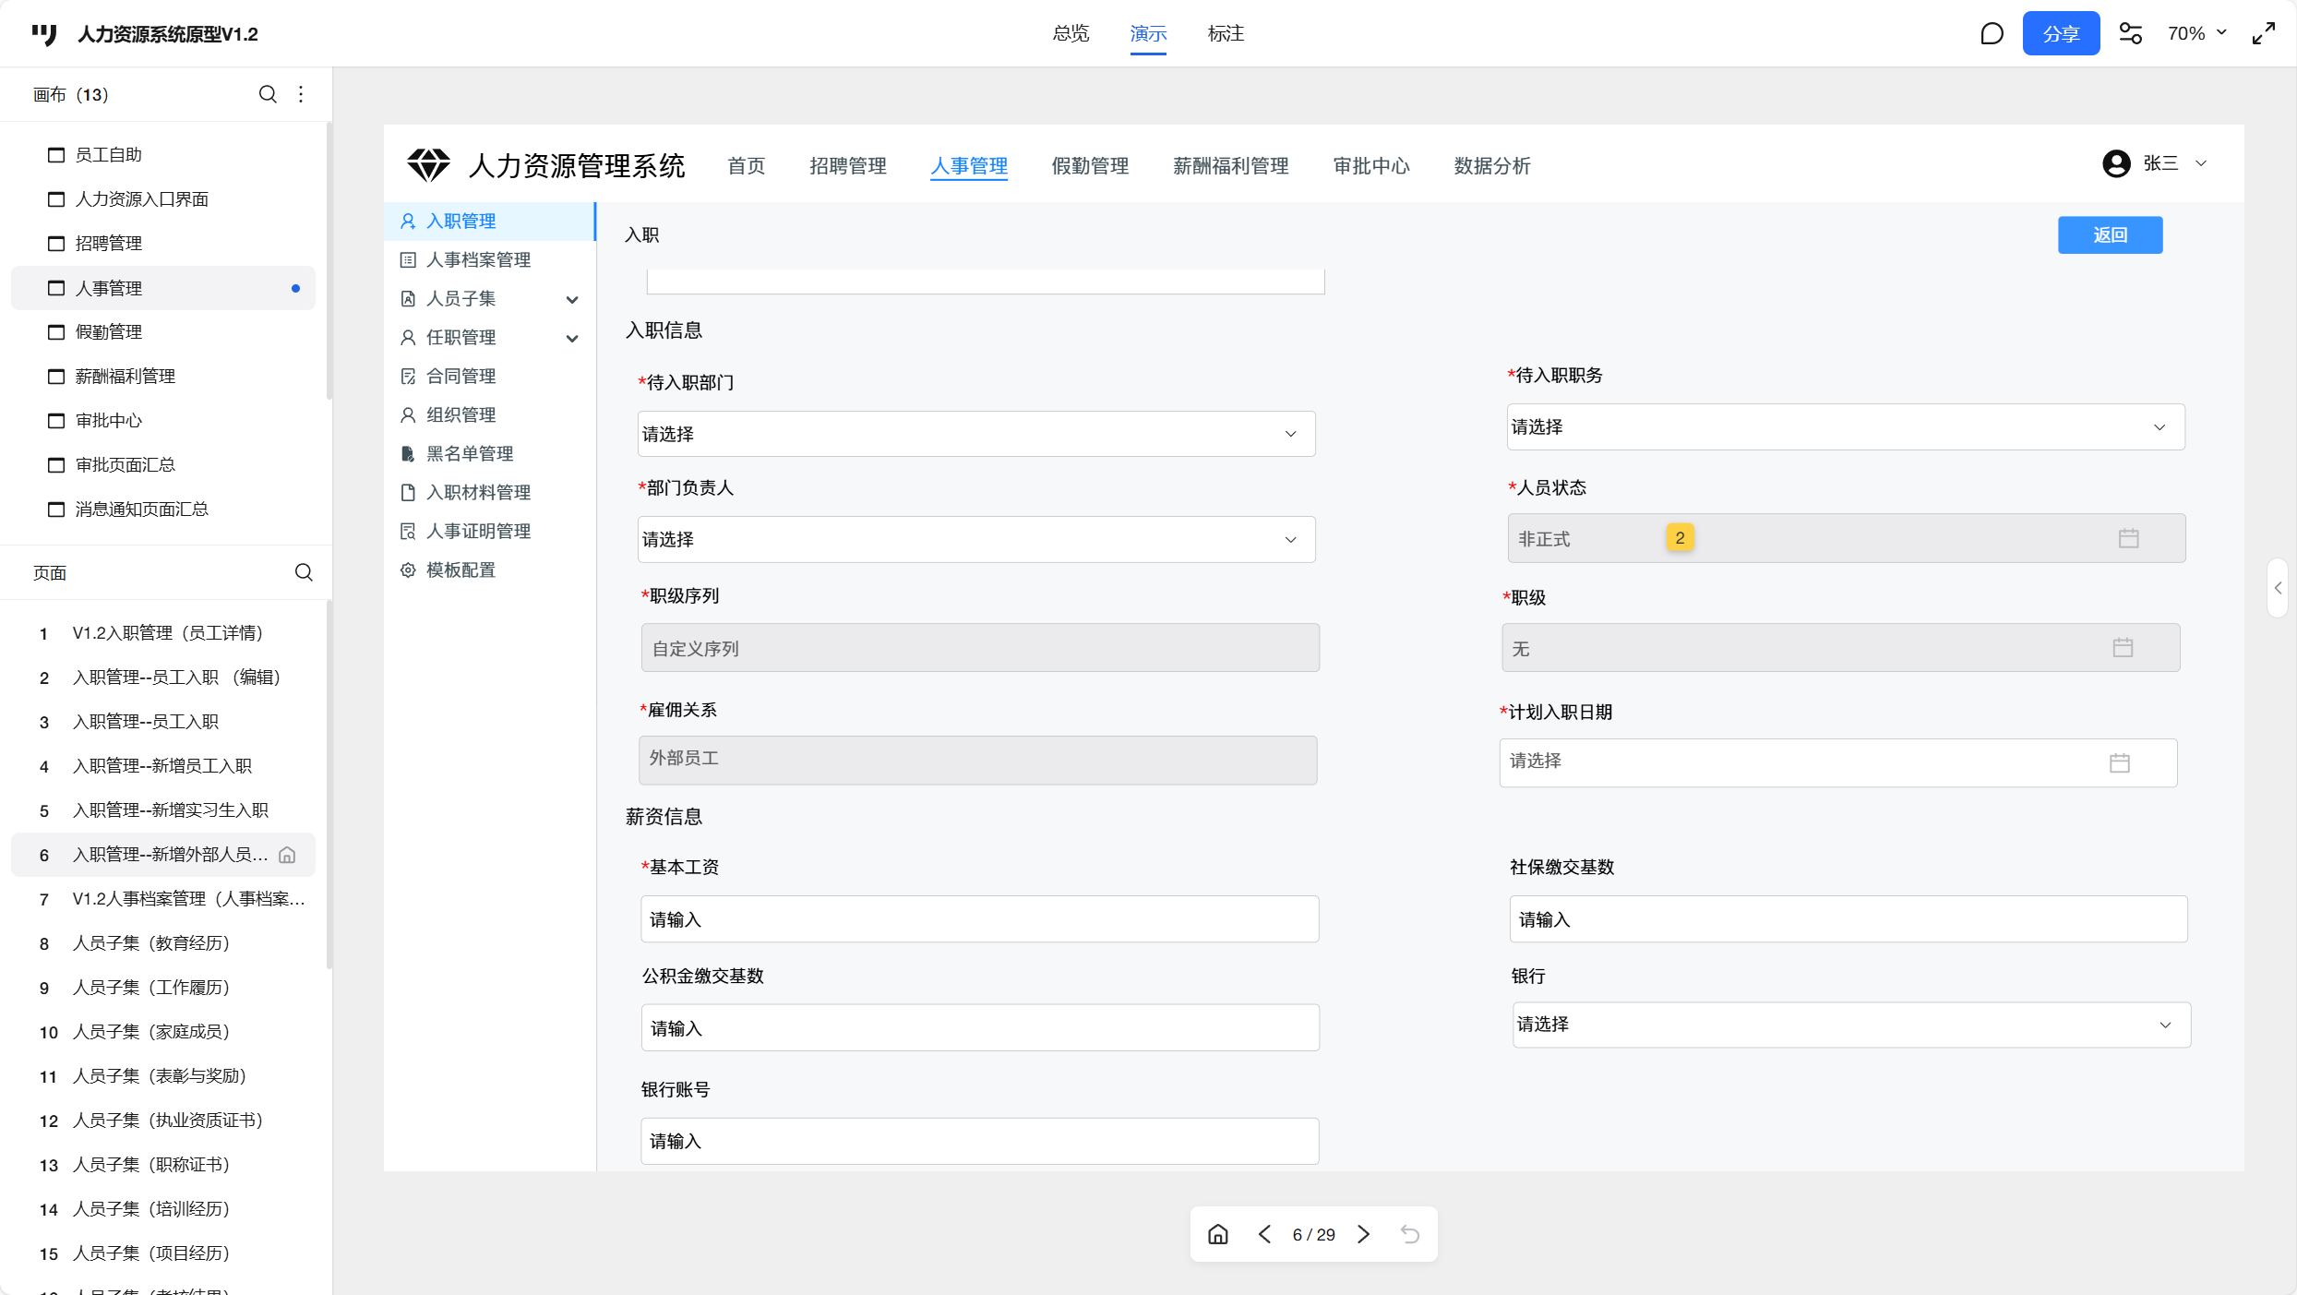Image resolution: width=2297 pixels, height=1295 pixels.
Task: Open the 70% zoom level dropdown
Action: (2196, 34)
